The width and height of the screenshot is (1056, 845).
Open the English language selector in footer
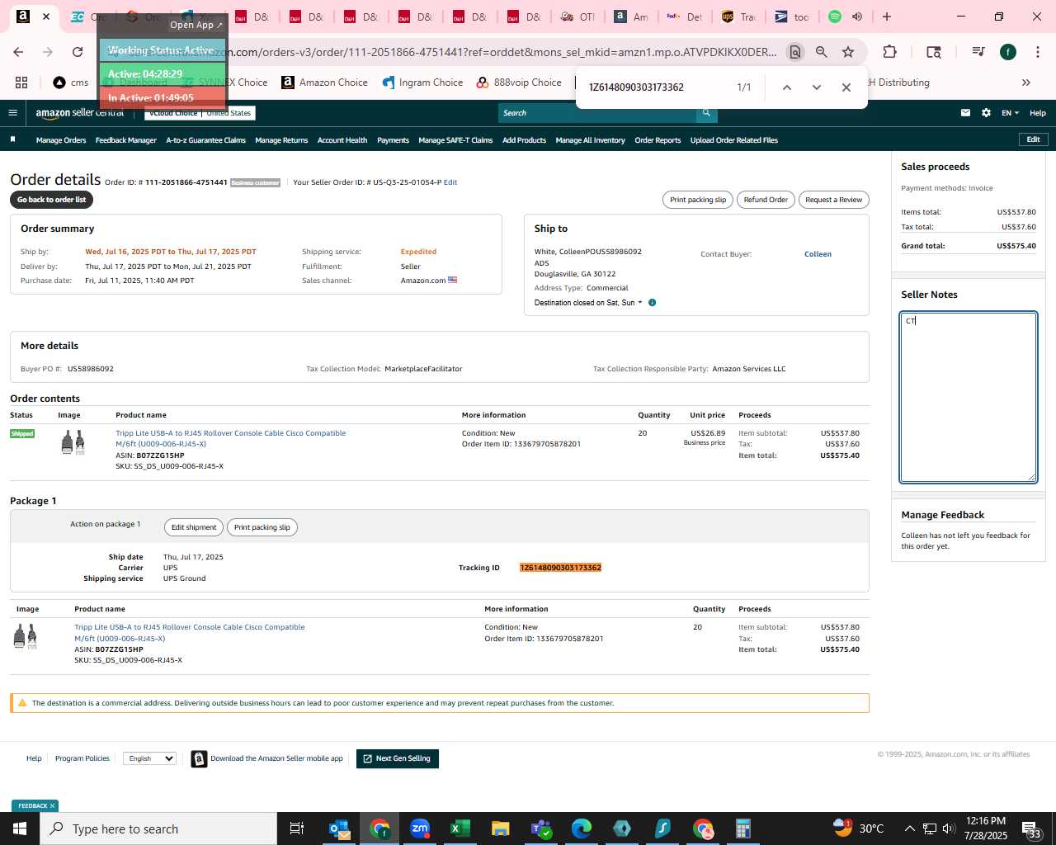click(x=149, y=758)
